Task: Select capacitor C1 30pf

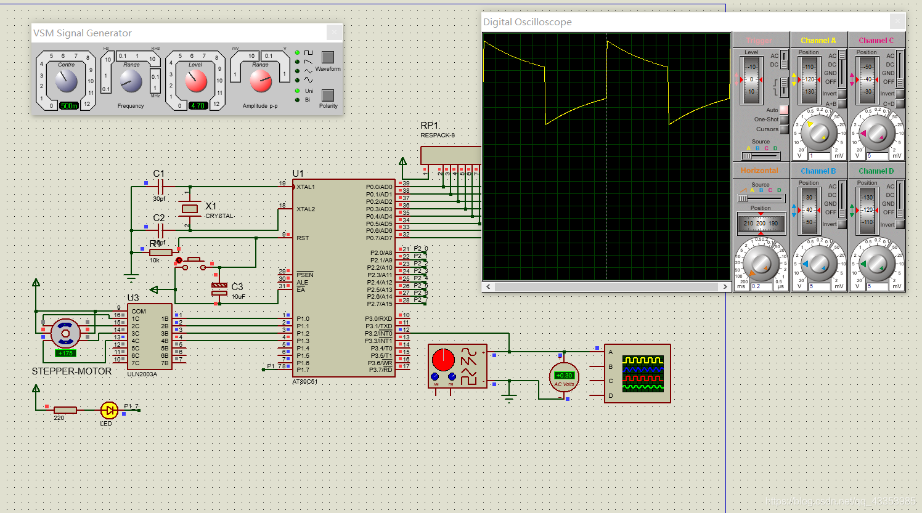Action: (160, 187)
